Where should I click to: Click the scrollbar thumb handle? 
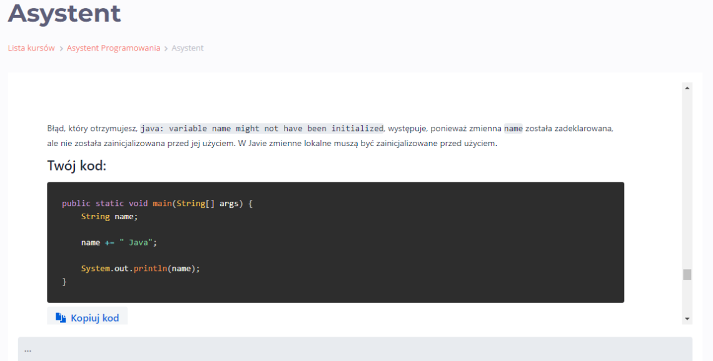click(687, 274)
